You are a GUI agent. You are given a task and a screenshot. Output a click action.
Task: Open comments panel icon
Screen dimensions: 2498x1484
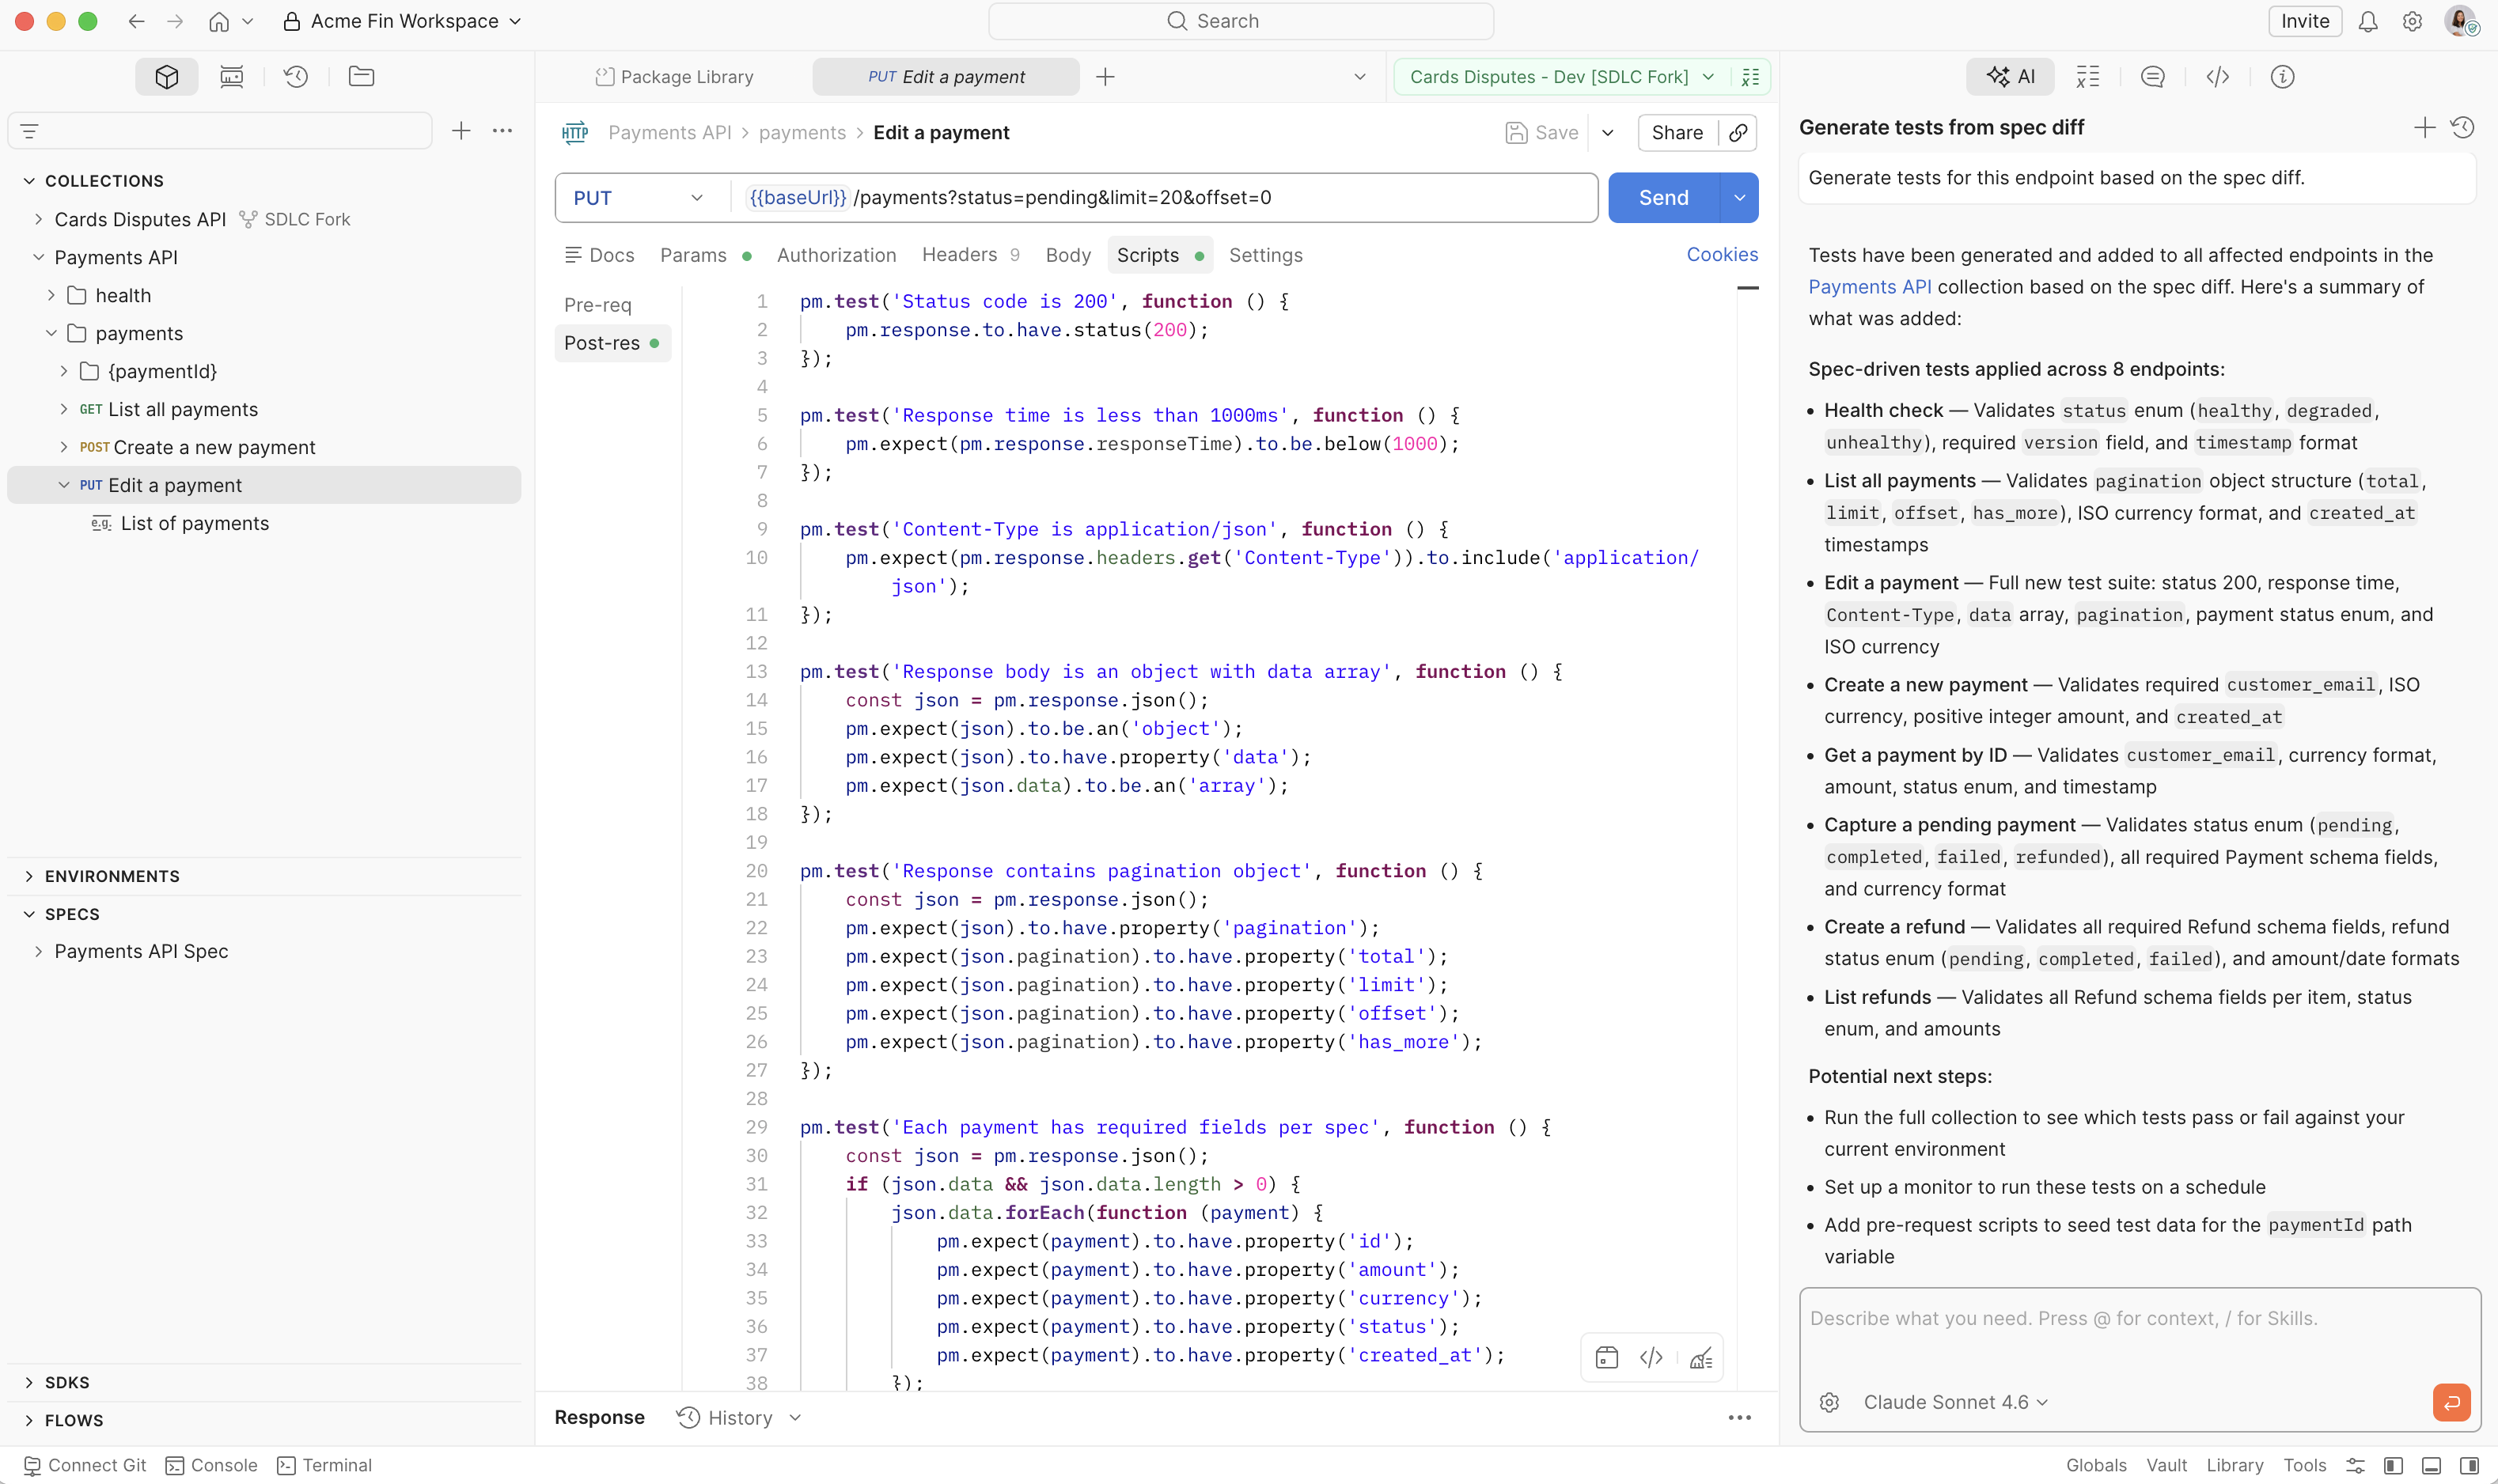[2152, 77]
